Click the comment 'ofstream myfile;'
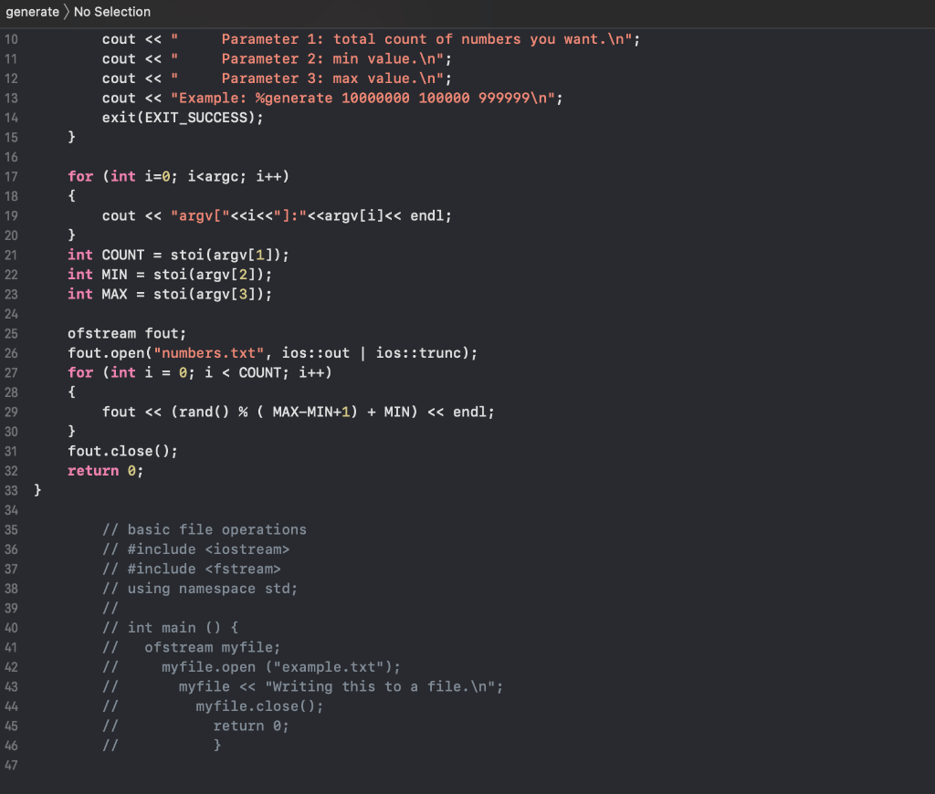Image resolution: width=935 pixels, height=794 pixels. (x=212, y=648)
